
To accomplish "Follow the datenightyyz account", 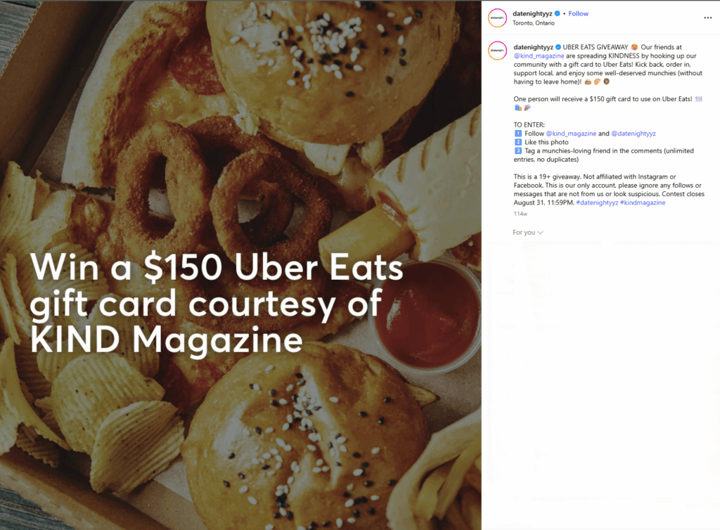I will tap(578, 14).
